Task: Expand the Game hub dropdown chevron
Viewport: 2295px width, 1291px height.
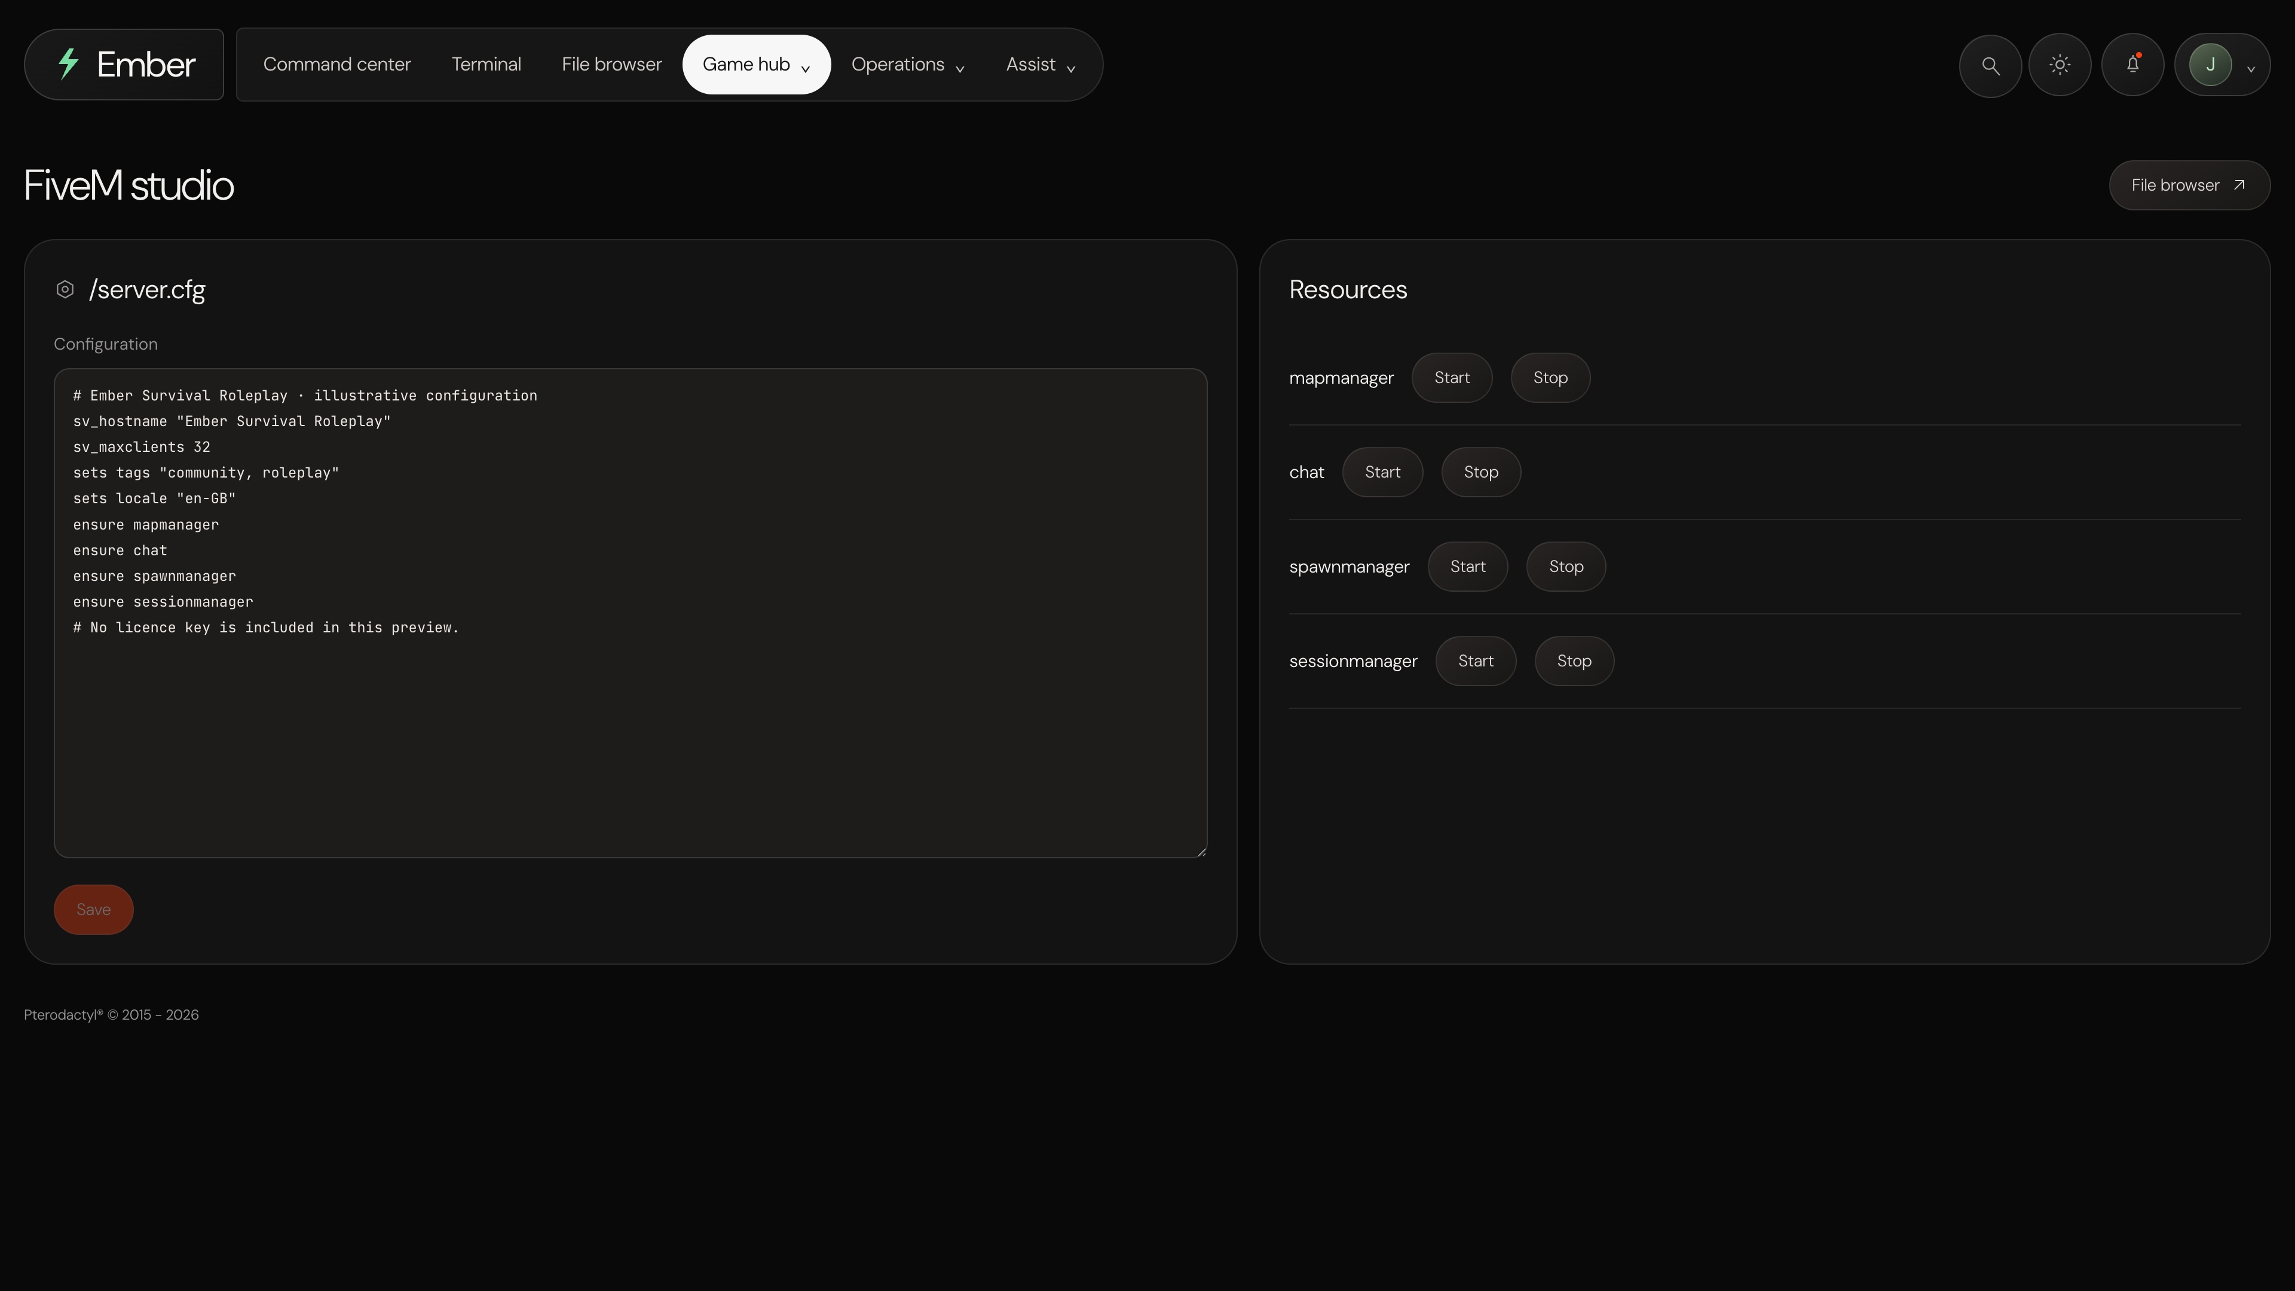Action: pos(806,69)
